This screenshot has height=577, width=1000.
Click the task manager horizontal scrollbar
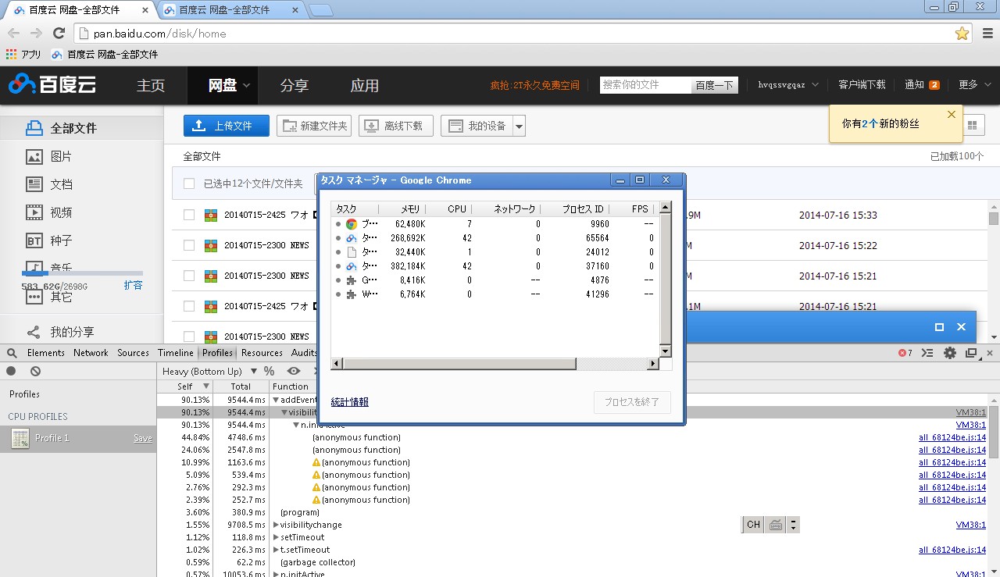click(459, 365)
